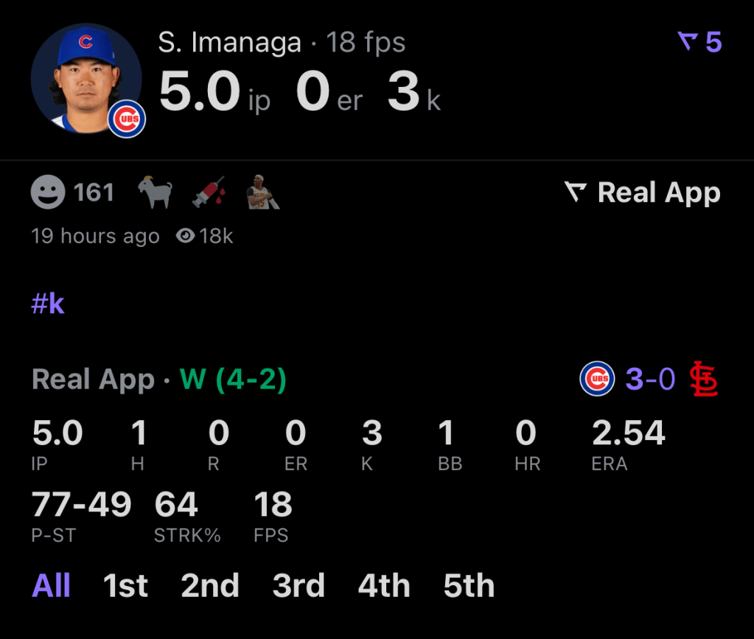The width and height of the screenshot is (754, 639).
Task: Click the 3-0 game score
Action: pyautogui.click(x=650, y=380)
